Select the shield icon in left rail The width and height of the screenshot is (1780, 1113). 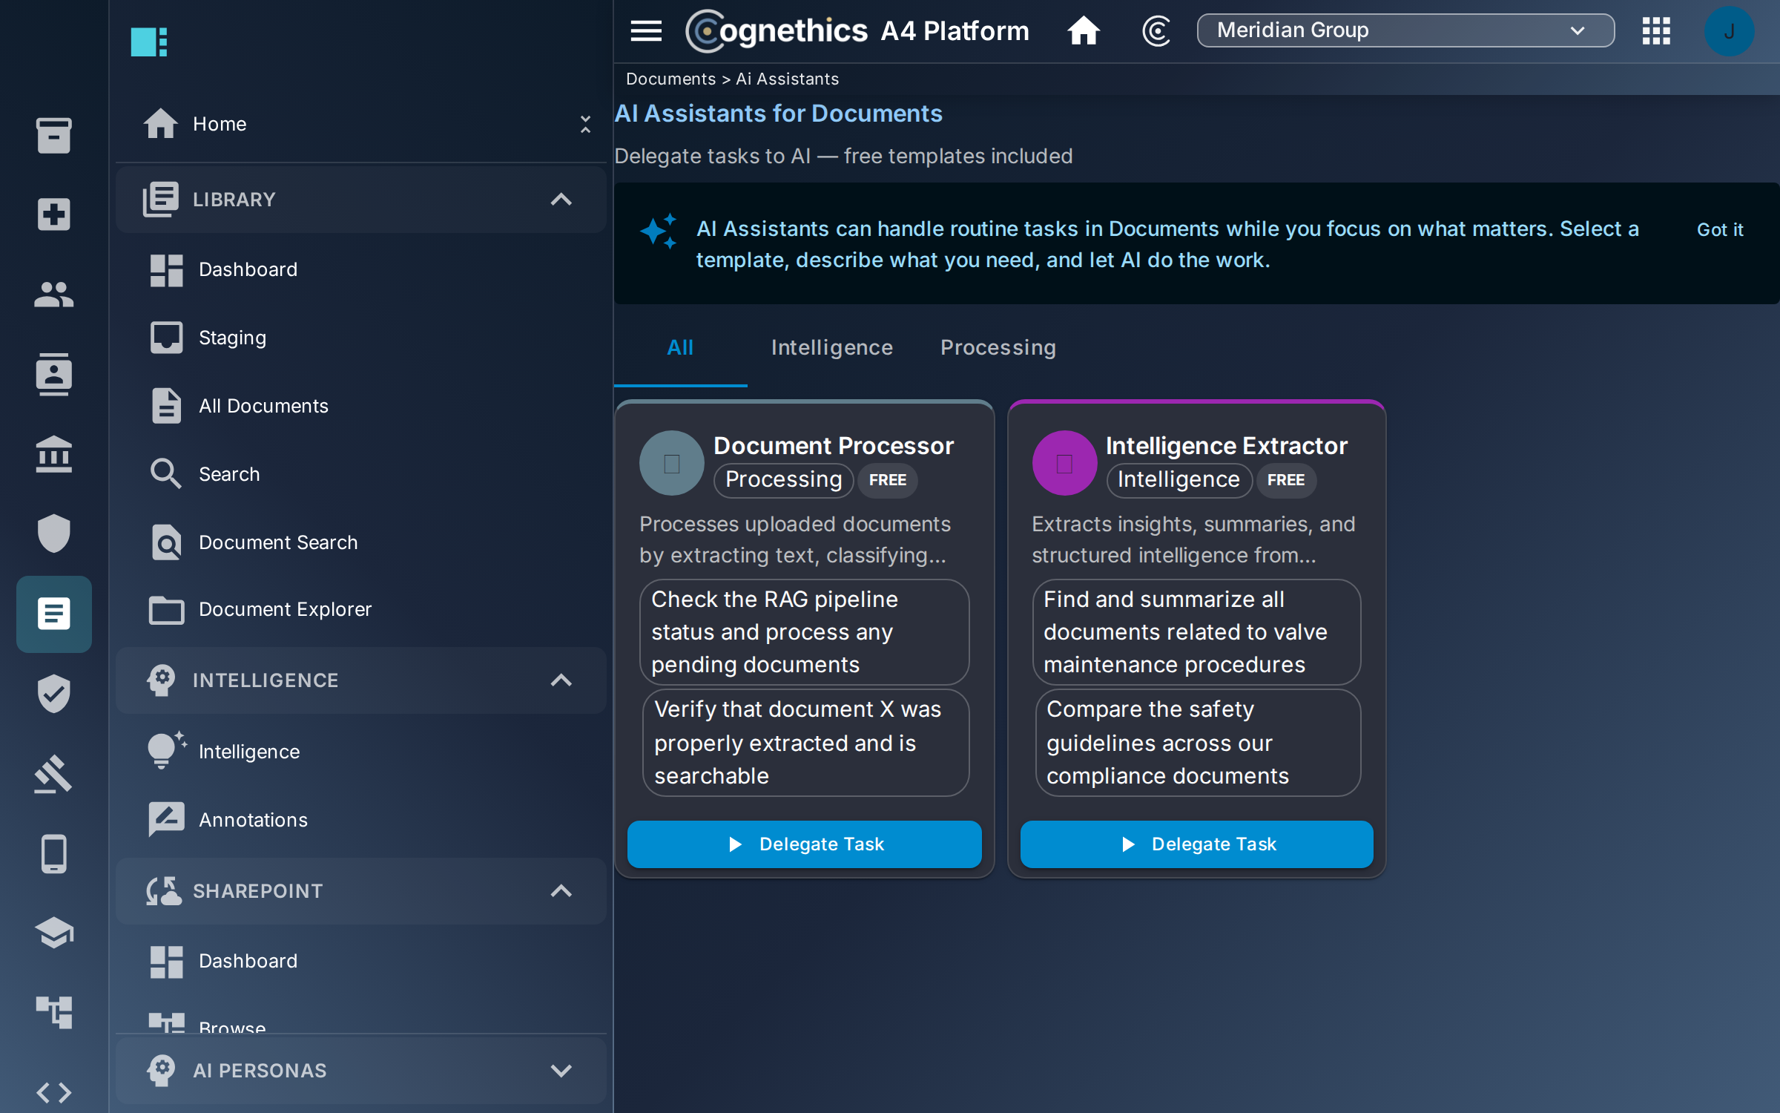pyautogui.click(x=53, y=533)
